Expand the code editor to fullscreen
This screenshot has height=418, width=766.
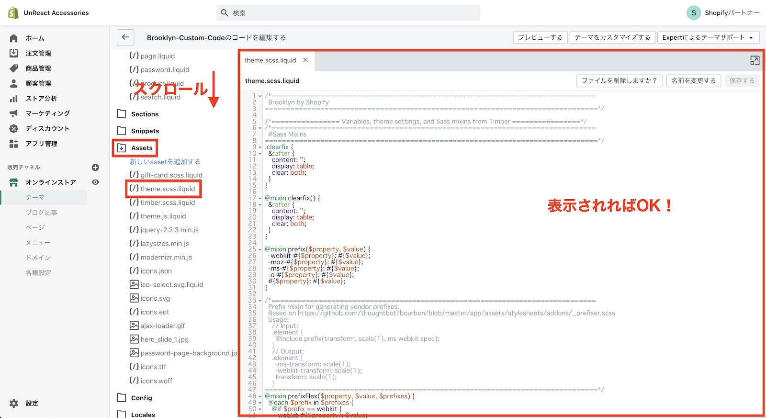[755, 60]
